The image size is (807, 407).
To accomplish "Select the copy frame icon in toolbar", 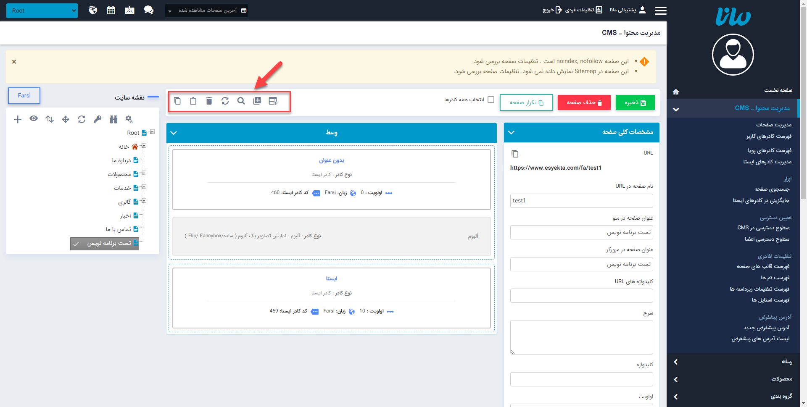I will coord(177,101).
